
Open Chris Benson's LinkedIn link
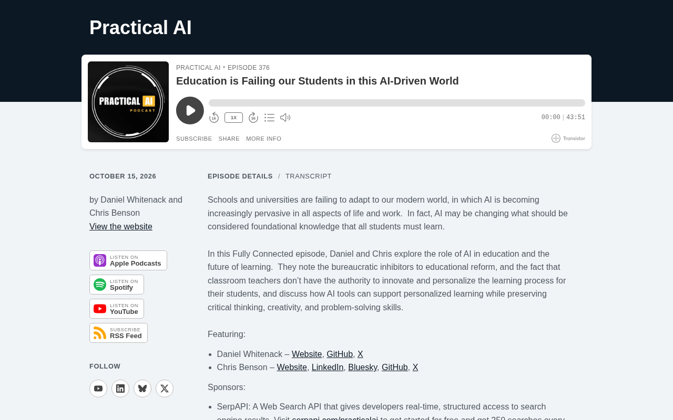tap(328, 367)
